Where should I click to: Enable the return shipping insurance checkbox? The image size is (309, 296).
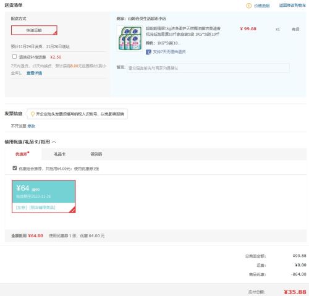pos(14,56)
